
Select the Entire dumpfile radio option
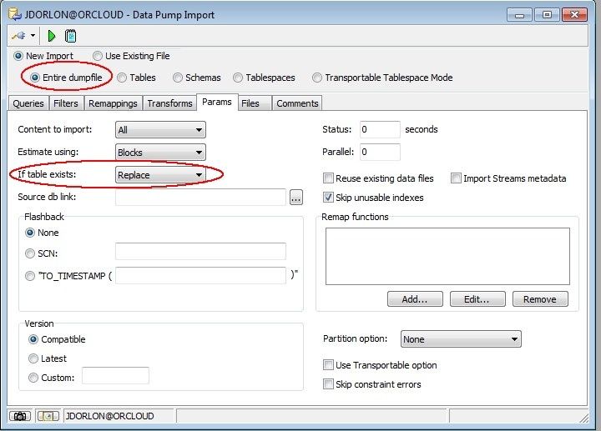34,78
